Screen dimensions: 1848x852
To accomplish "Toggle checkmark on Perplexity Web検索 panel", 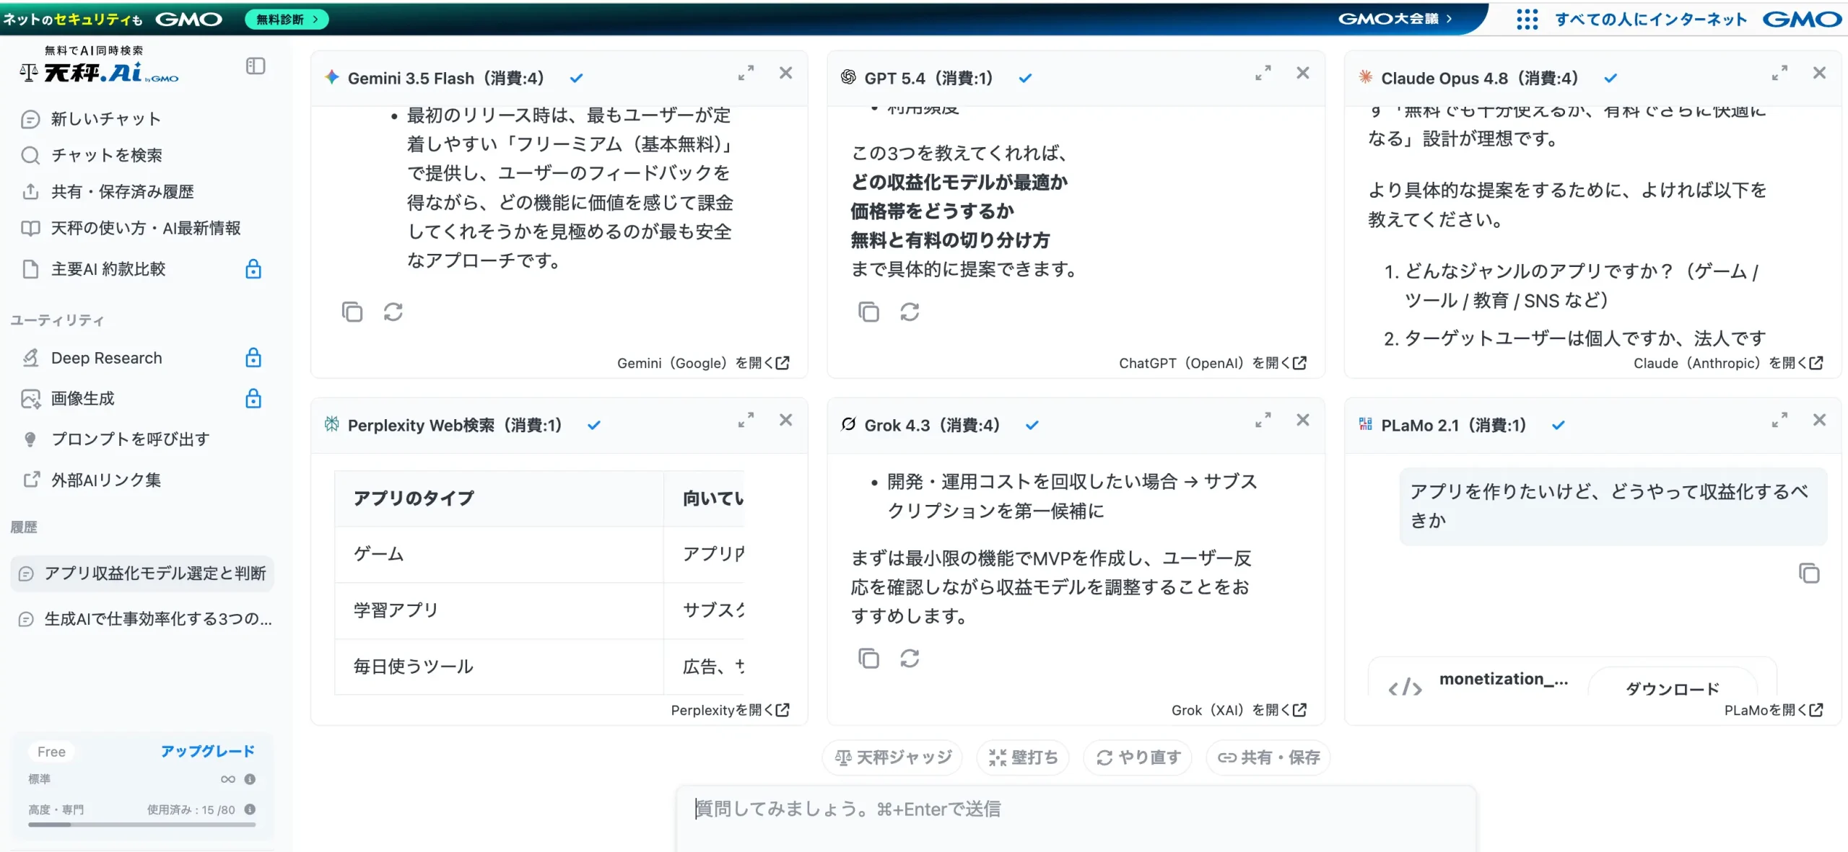I will 593,426.
